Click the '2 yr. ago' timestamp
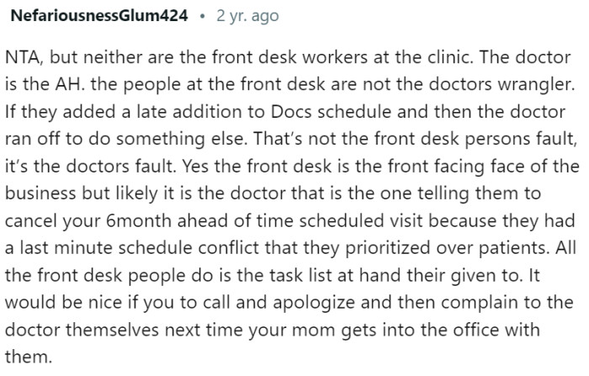The height and width of the screenshot is (376, 589). click(x=247, y=16)
